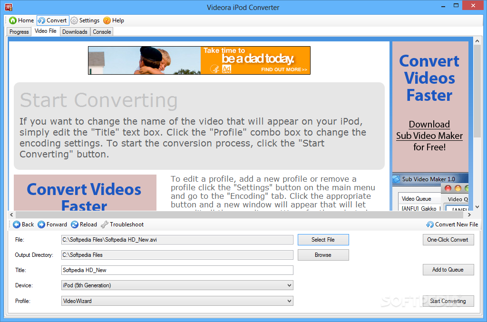Open the Convert section
487x322 pixels.
[x=52, y=20]
